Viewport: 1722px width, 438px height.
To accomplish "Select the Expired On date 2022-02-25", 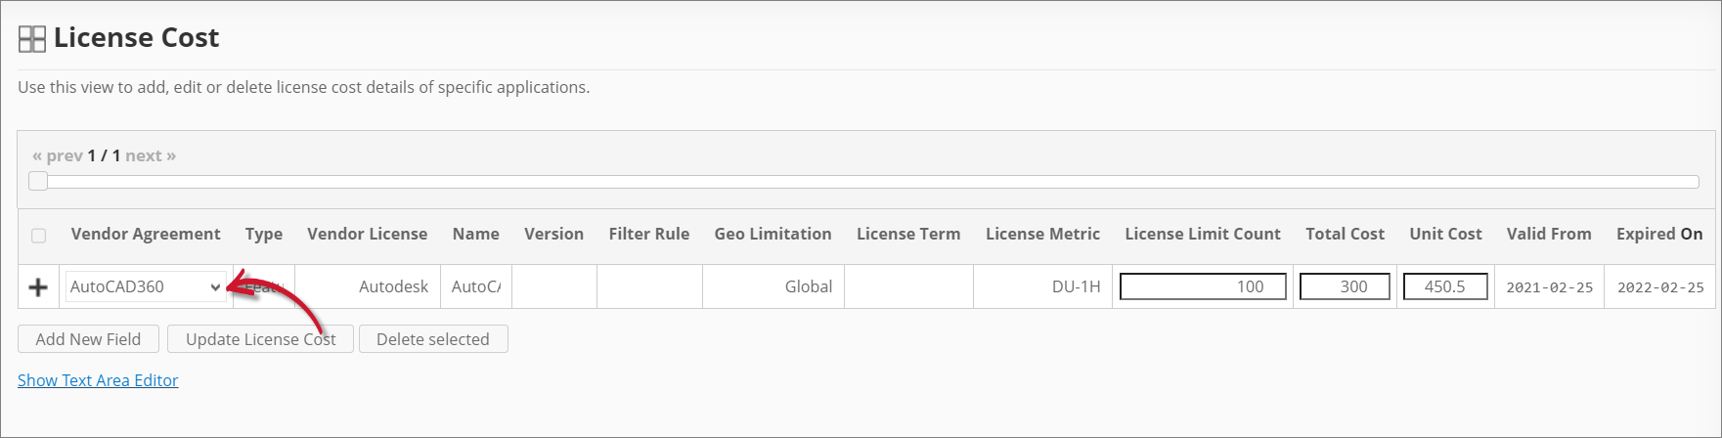I will click(x=1659, y=287).
